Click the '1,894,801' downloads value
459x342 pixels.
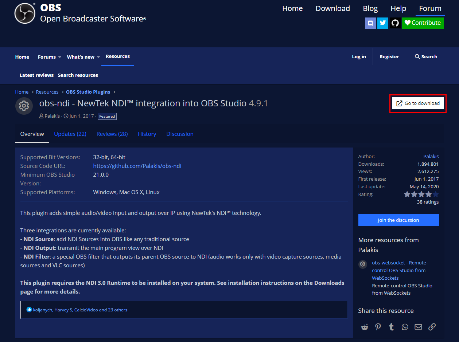(428, 164)
